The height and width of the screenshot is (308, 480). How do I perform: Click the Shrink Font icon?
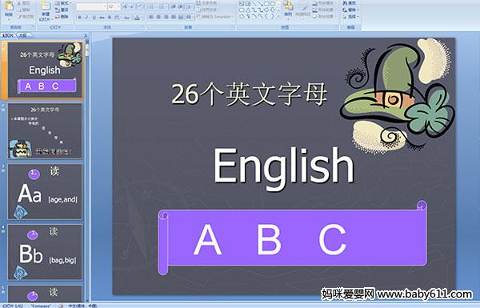pyautogui.click(x=132, y=6)
